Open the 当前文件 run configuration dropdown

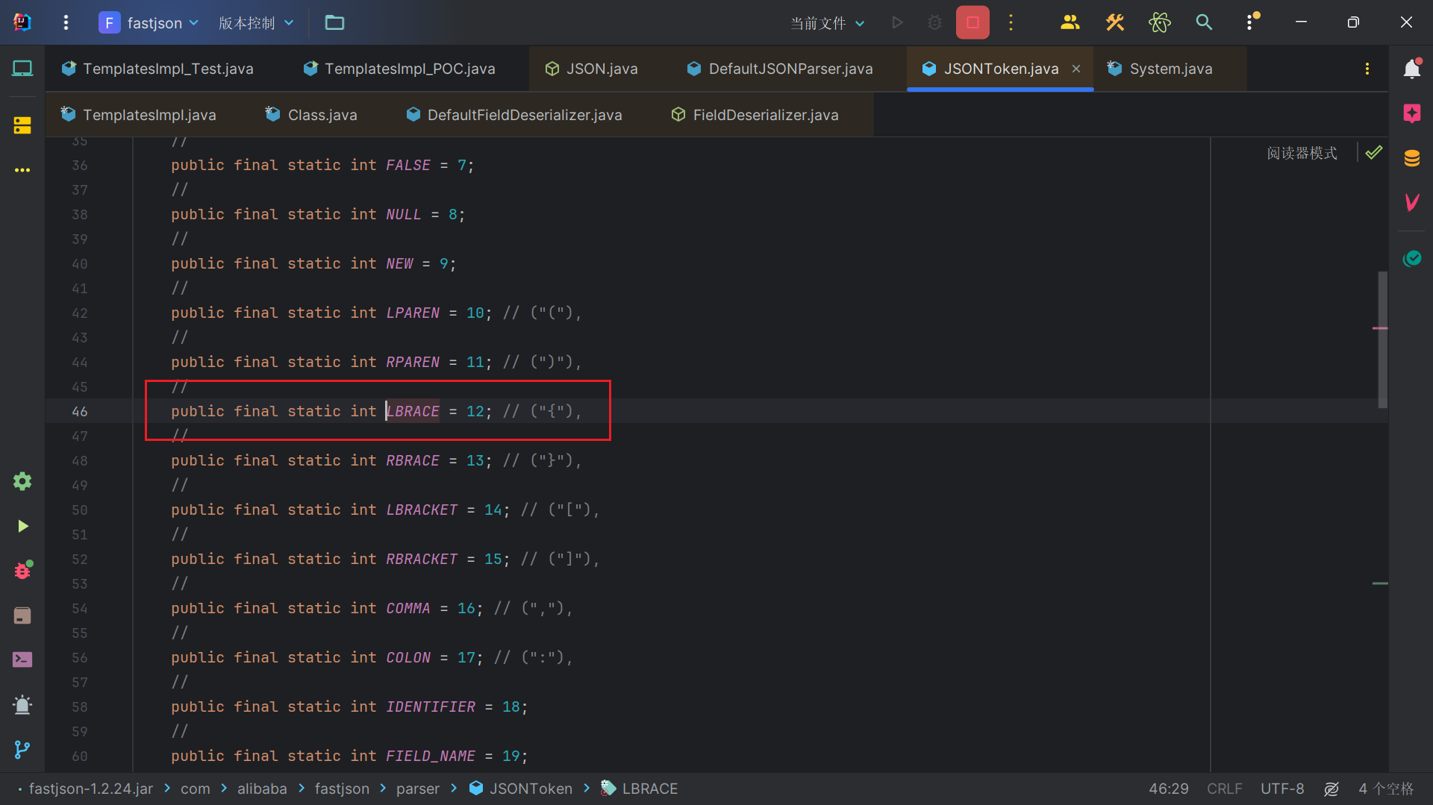click(x=828, y=23)
